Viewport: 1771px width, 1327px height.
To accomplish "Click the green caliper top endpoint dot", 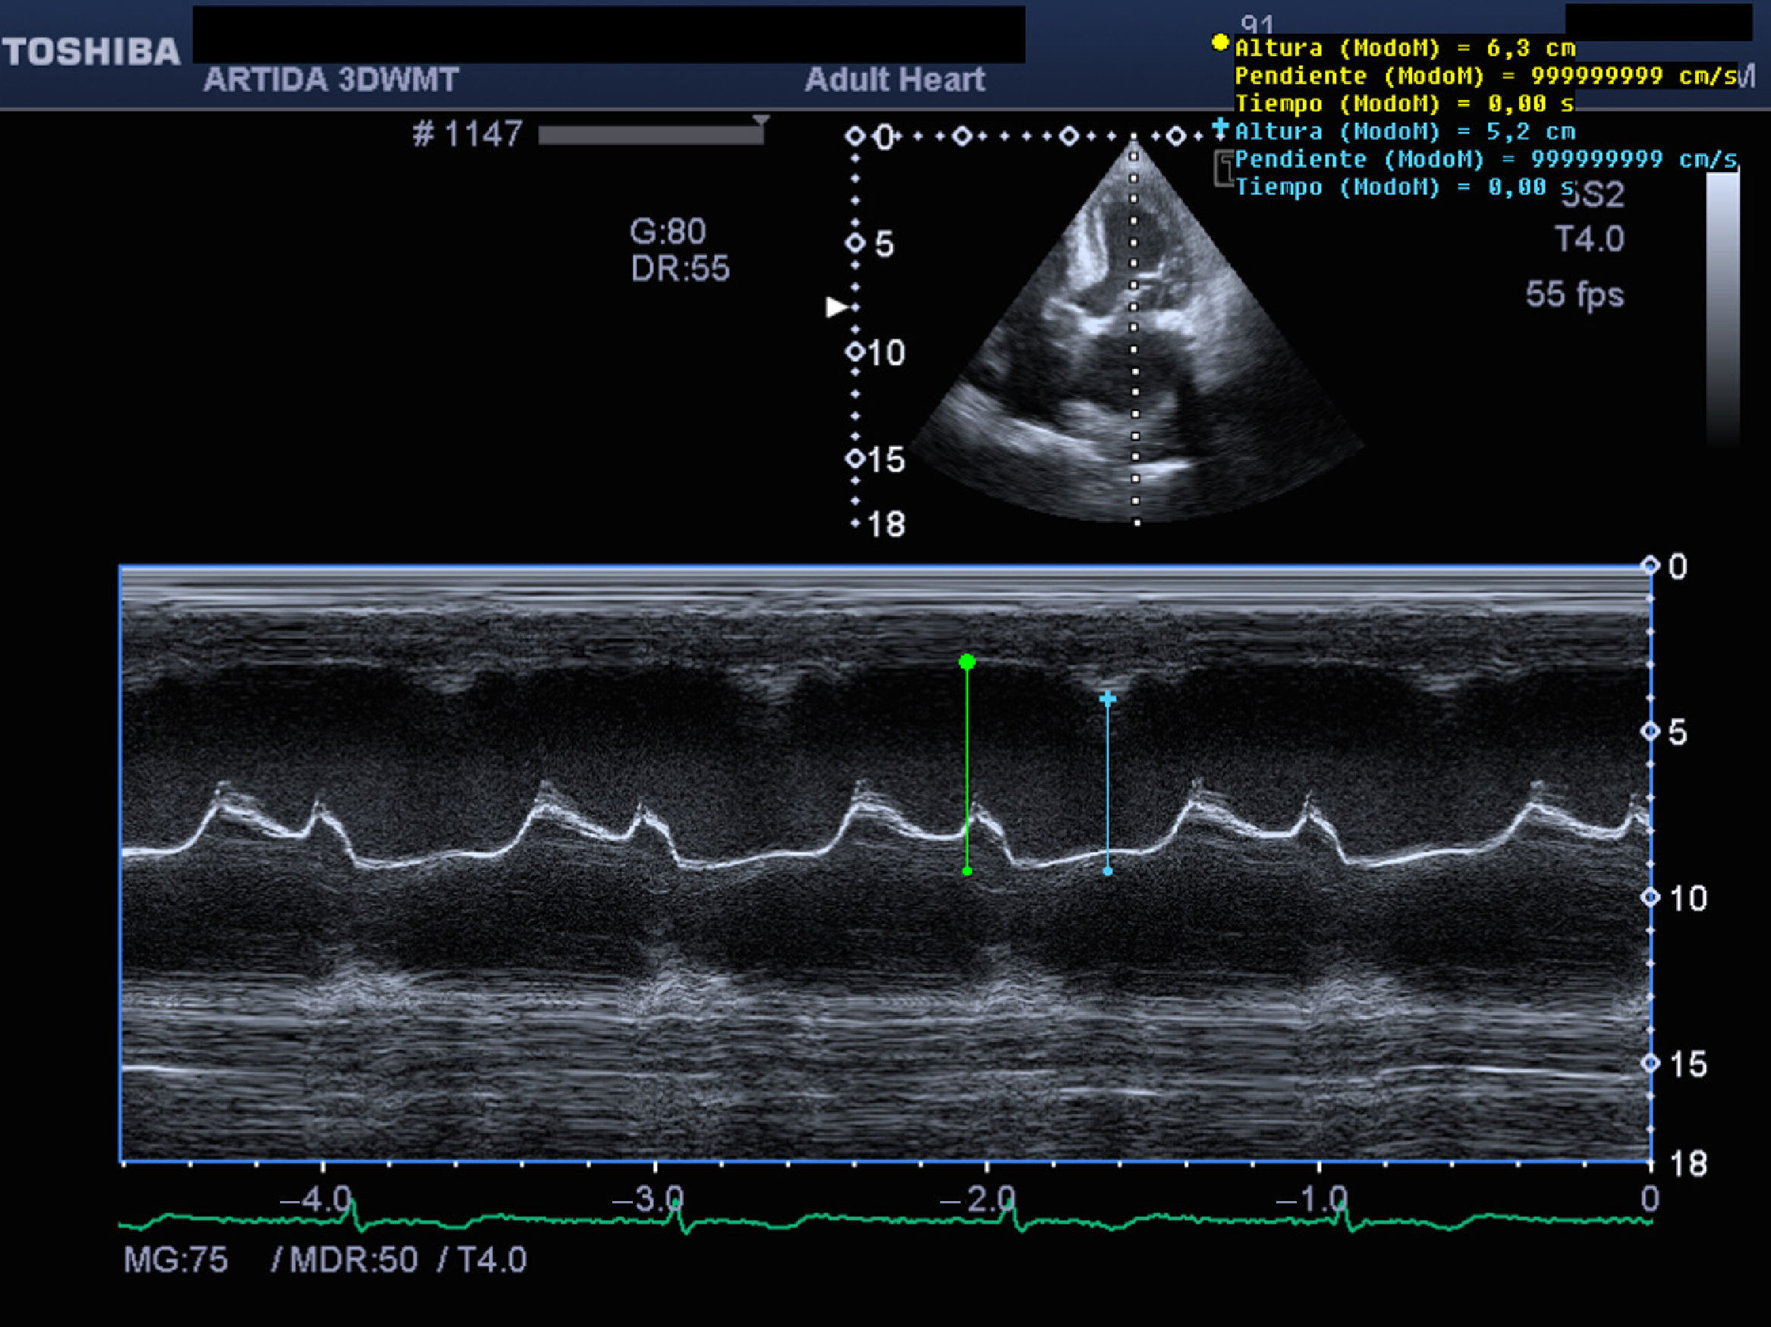I will [967, 662].
